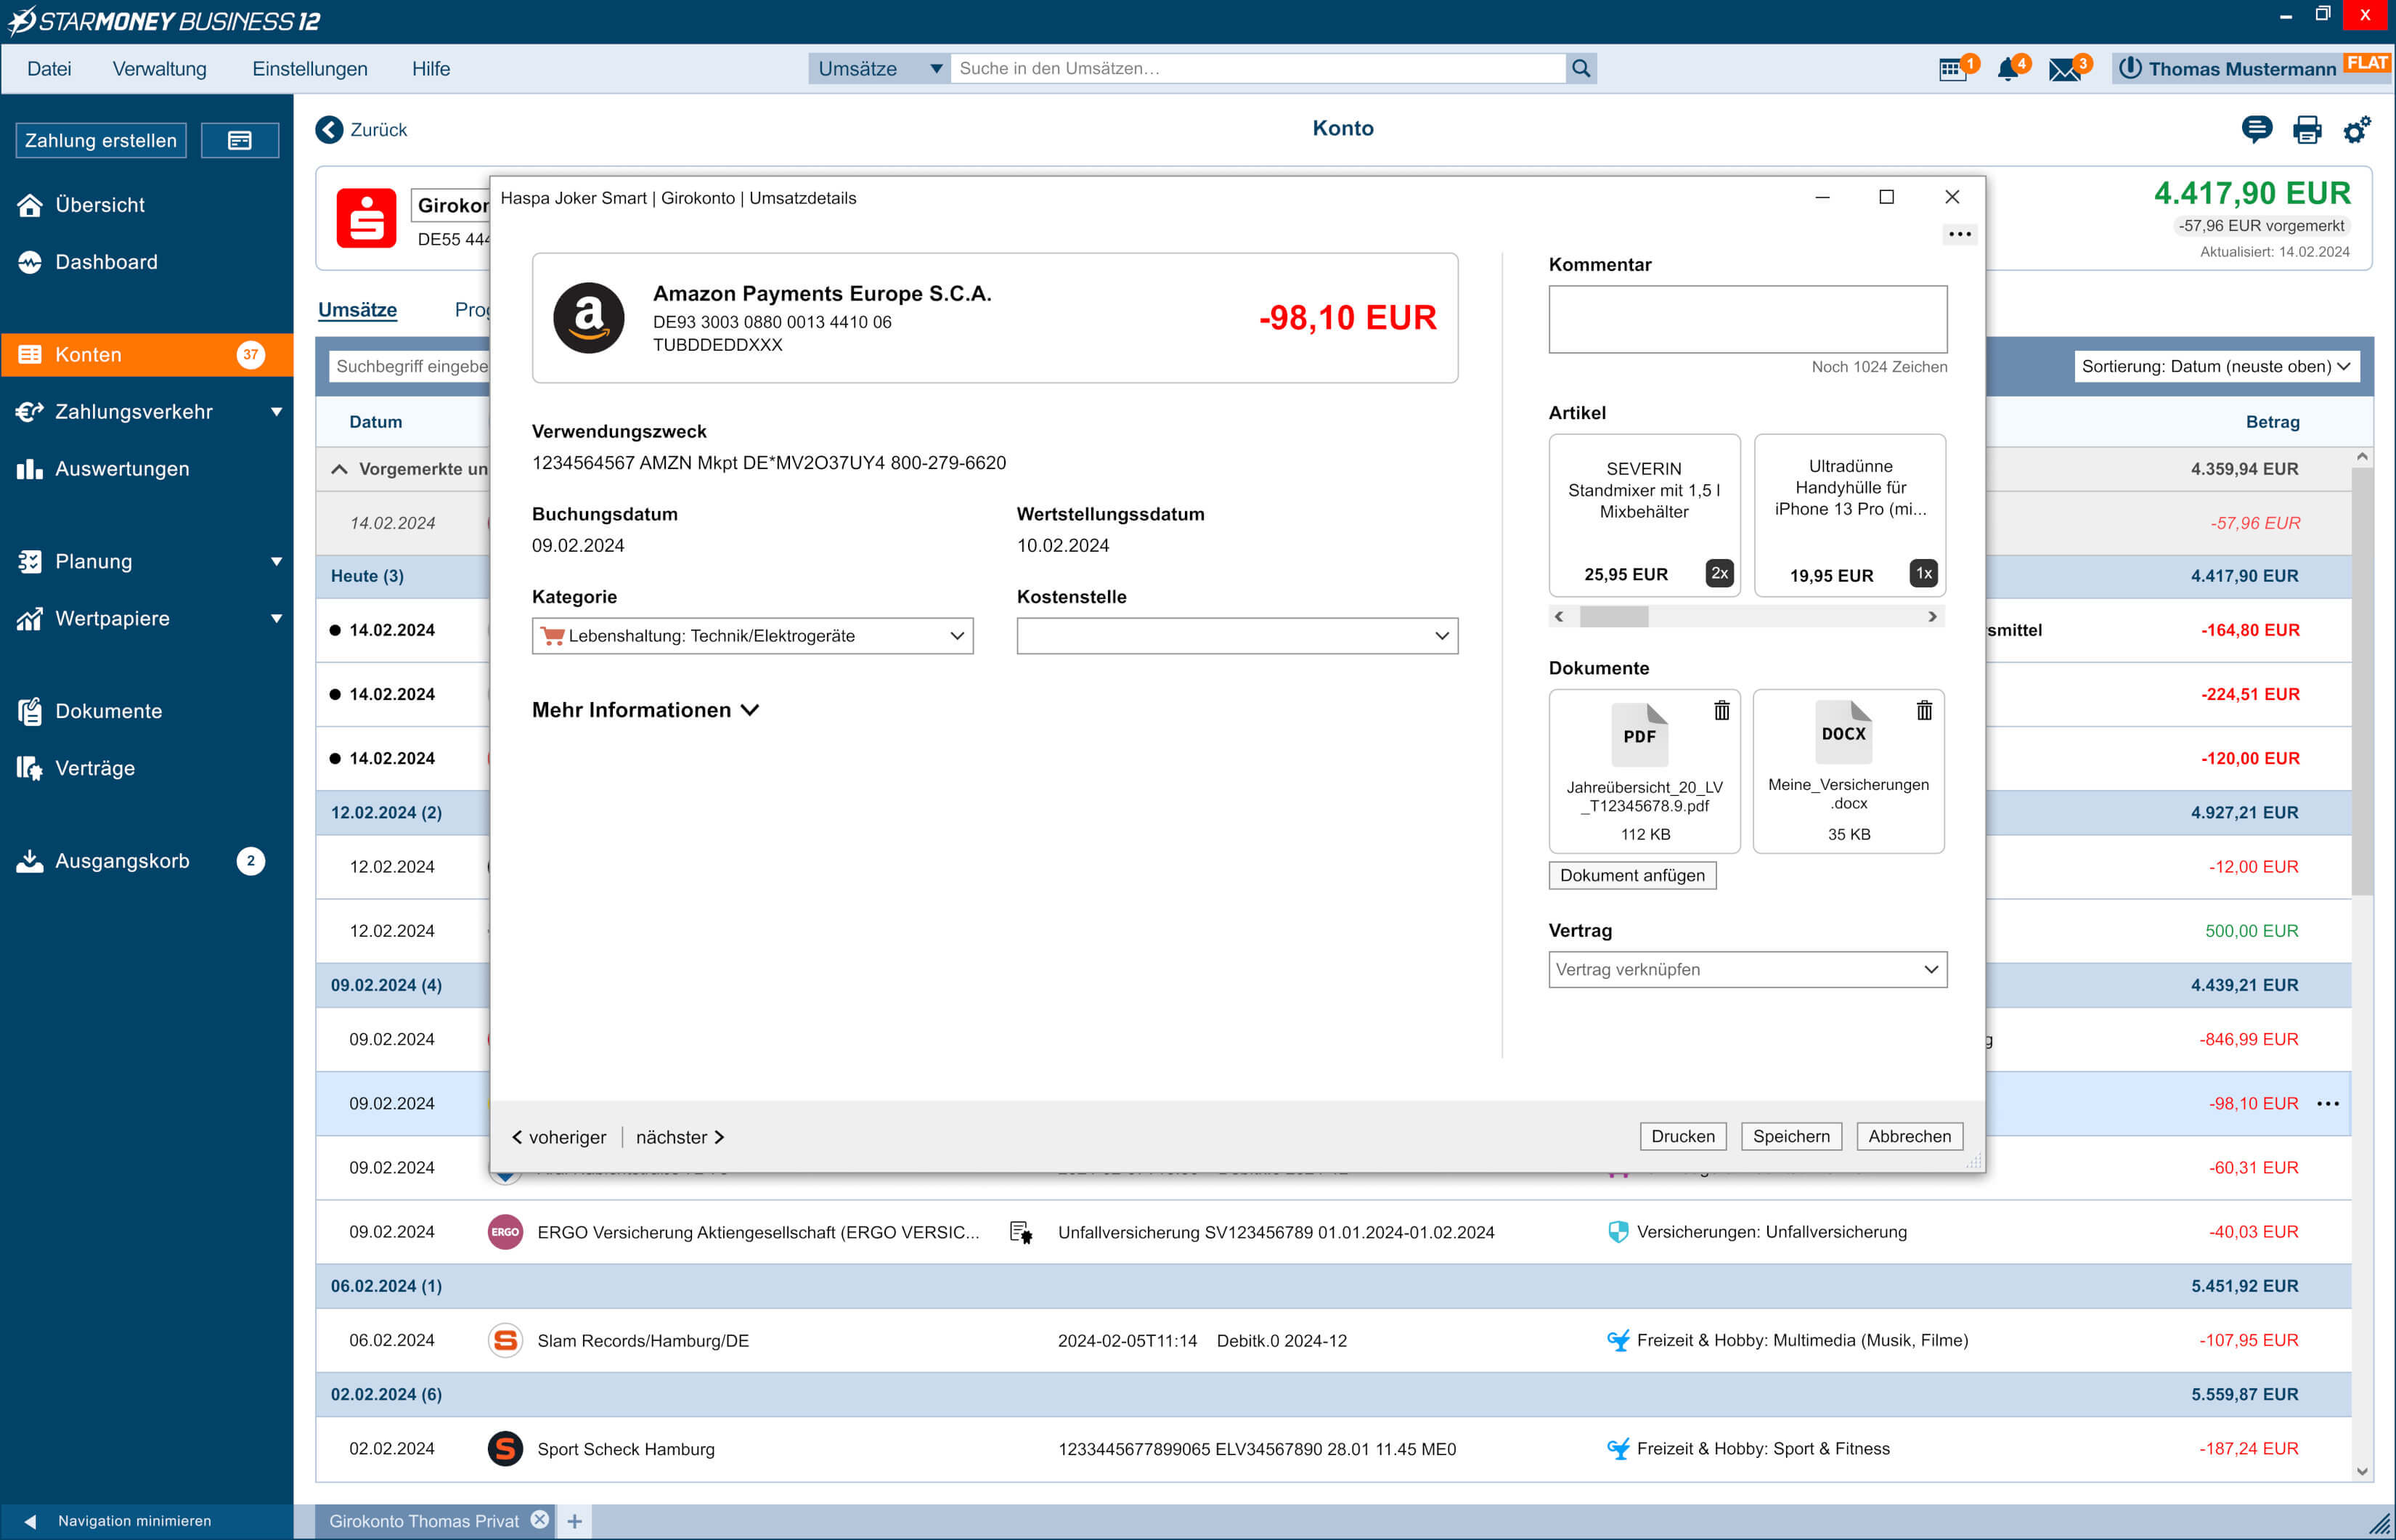Click the Drucken button

click(1683, 1136)
